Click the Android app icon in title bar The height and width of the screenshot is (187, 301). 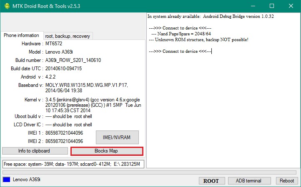point(6,6)
